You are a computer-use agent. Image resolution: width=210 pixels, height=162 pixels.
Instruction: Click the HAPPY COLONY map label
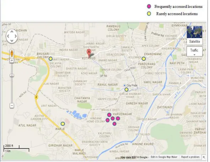[x=108, y=99]
